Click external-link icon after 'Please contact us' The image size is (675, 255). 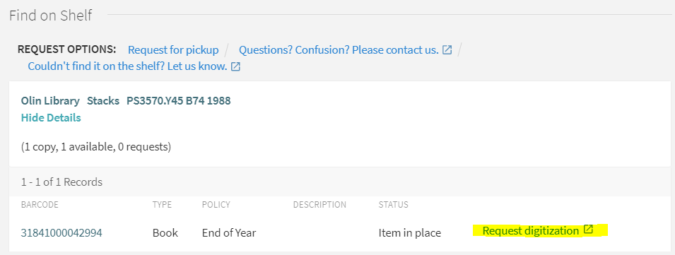tap(447, 50)
